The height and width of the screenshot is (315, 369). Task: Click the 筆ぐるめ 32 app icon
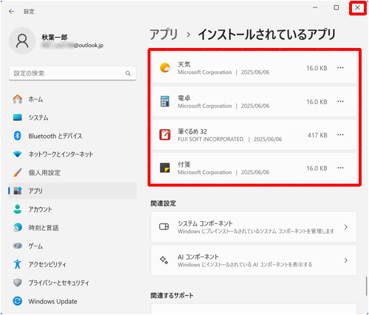165,135
